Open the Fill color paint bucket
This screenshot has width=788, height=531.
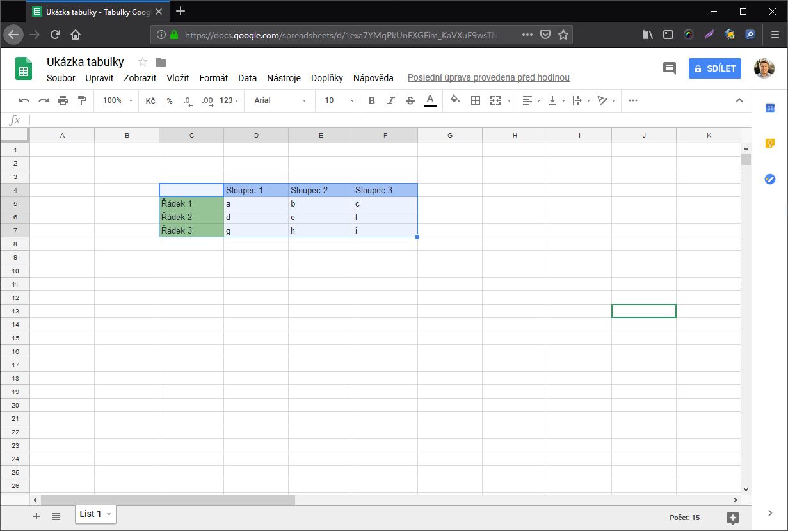(x=455, y=100)
